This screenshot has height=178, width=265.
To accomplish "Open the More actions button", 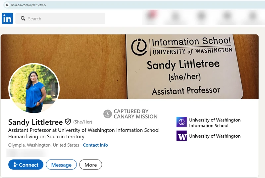I will pyautogui.click(x=90, y=165).
